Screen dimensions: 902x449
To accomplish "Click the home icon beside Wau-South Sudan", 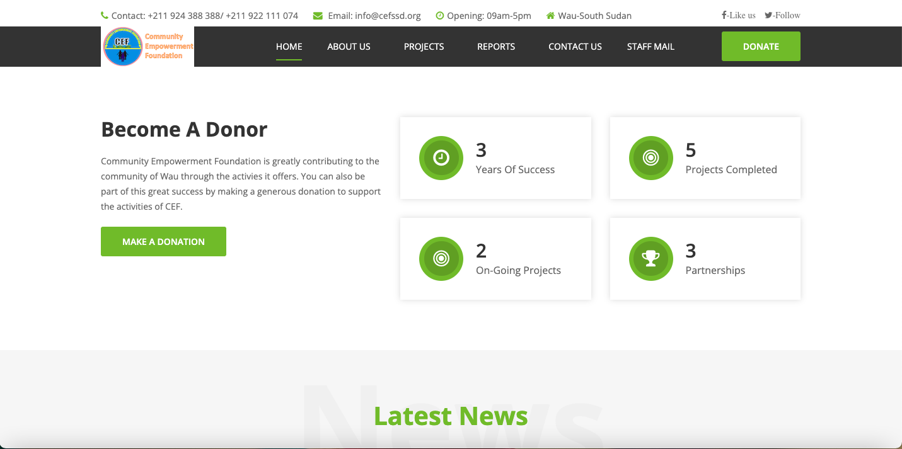I will tap(550, 16).
